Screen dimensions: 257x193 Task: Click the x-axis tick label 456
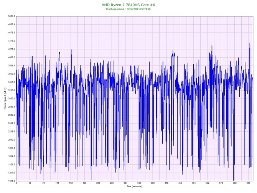[x=180, y=183]
